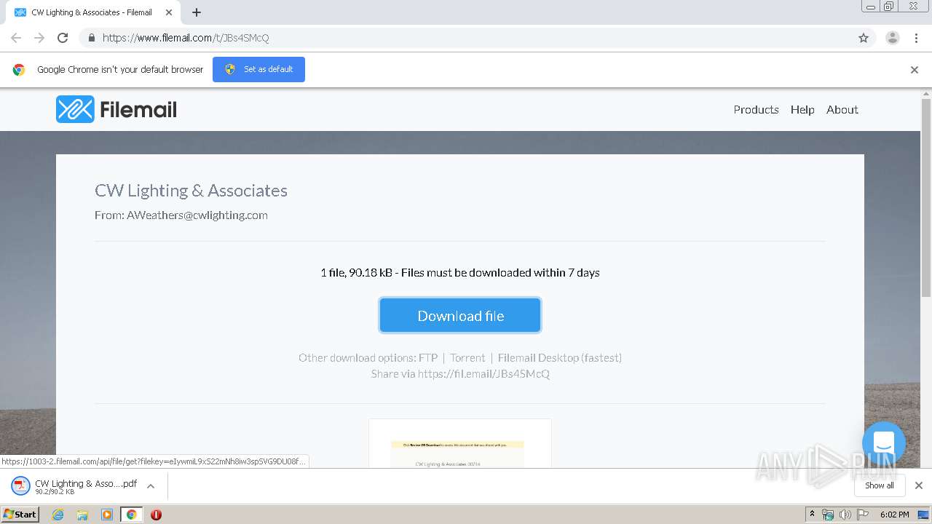Open Windows Explorer from the taskbar
Screen dimensions: 932x524
82,515
